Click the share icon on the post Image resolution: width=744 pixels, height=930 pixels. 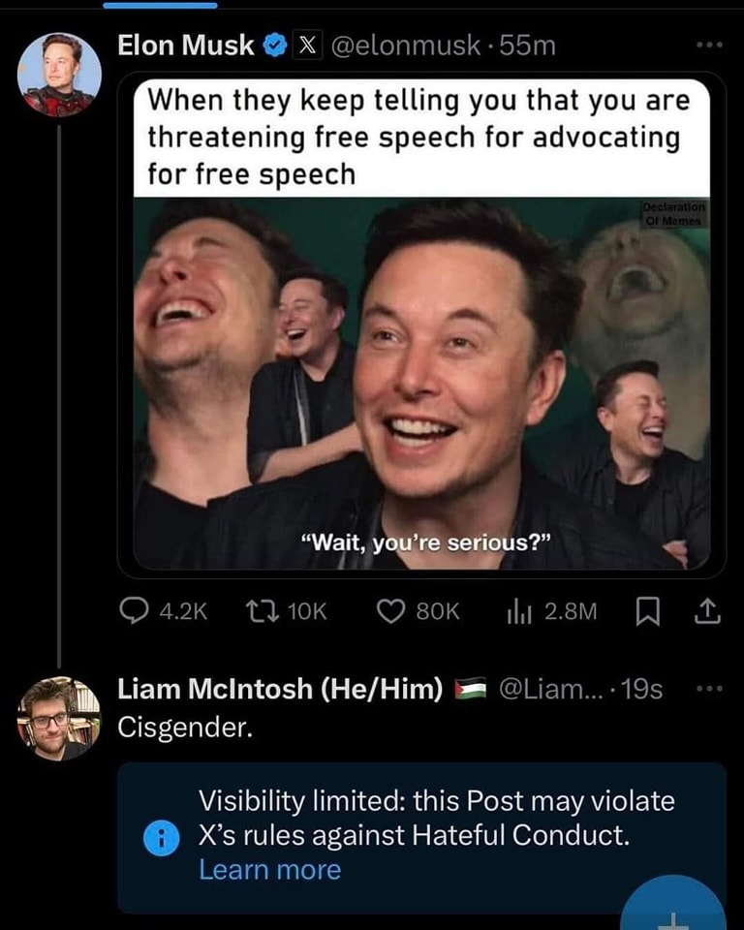pyautogui.click(x=706, y=611)
